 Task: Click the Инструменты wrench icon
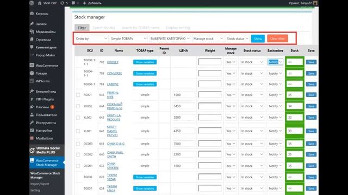(32, 122)
